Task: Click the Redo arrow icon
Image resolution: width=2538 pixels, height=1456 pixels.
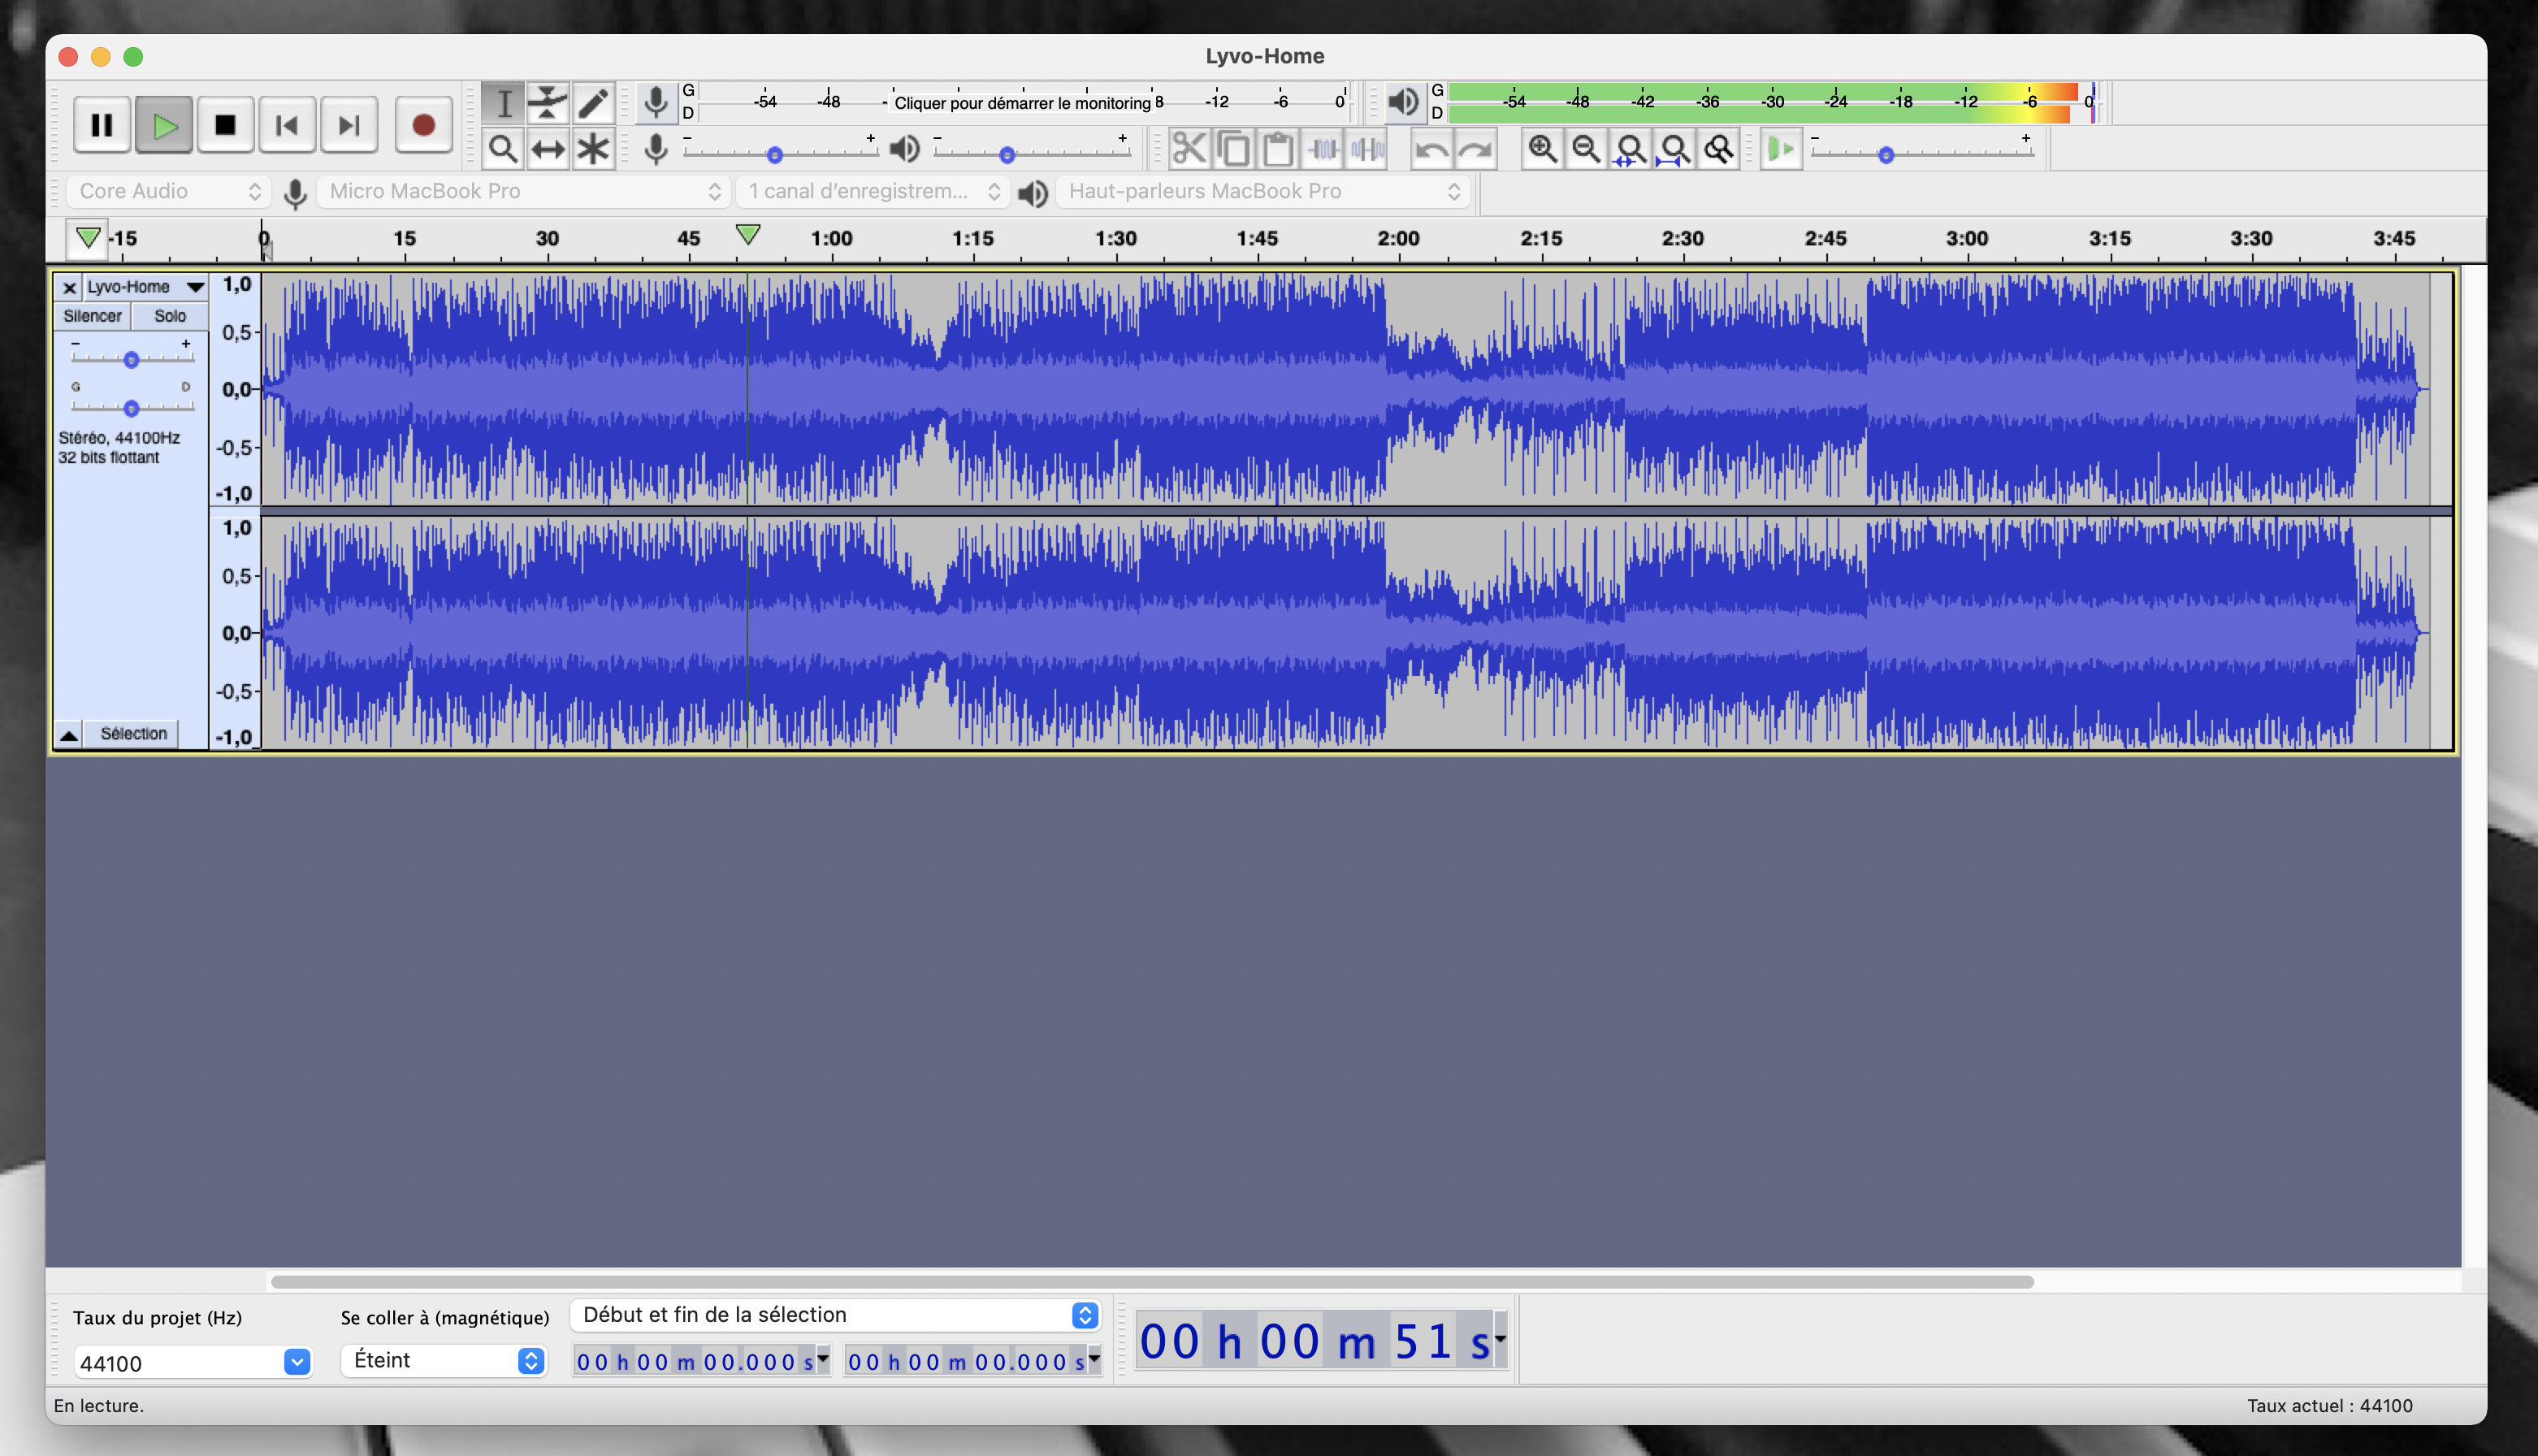Action: 1475,149
